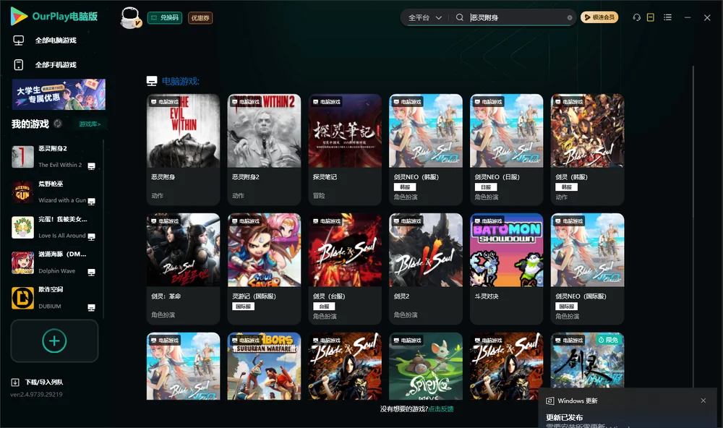Open the 剑灵NEO（国际服）game card
Screen dimensions: 723x428
coord(587,268)
